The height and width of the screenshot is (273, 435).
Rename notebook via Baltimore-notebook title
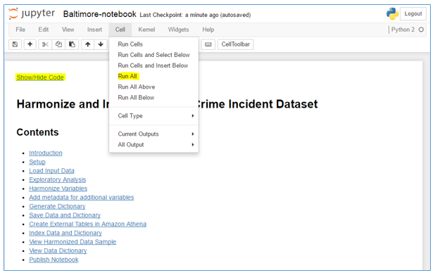(x=99, y=14)
